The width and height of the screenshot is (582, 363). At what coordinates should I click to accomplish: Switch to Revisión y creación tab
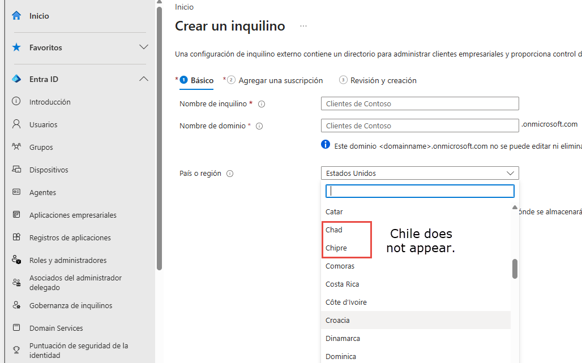pyautogui.click(x=378, y=80)
